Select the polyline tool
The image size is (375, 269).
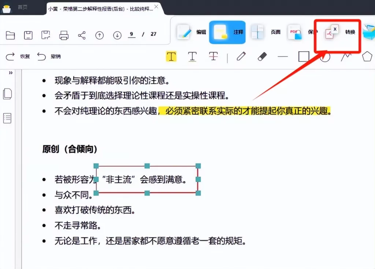tap(346, 57)
